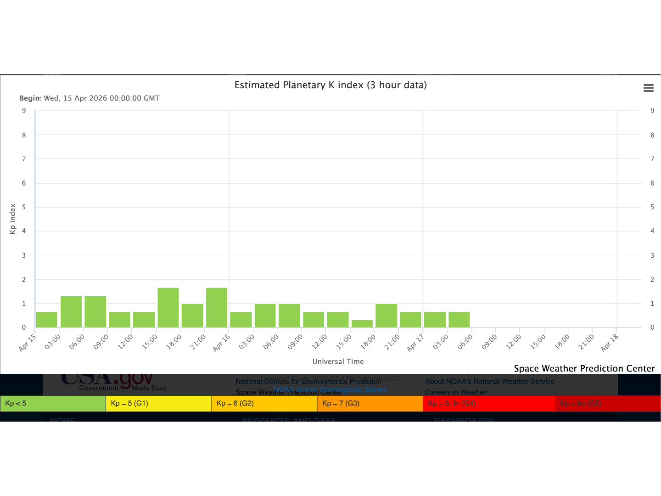Open the chart context menu hamburger icon
This screenshot has width=661, height=496.
point(648,88)
